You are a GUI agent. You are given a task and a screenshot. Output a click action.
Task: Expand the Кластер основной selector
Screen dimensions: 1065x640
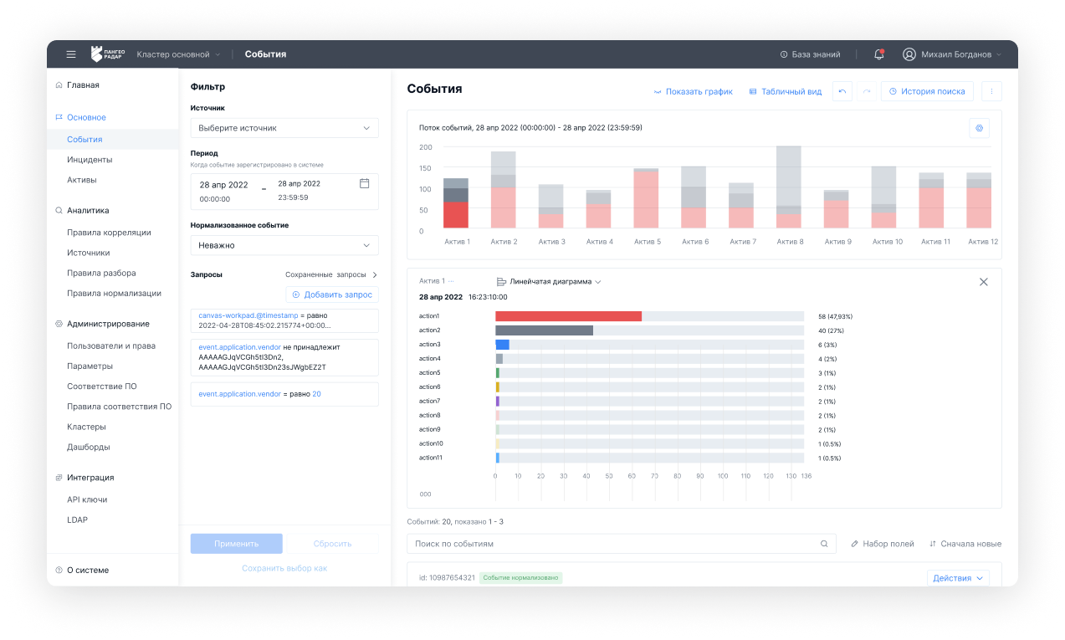click(178, 54)
